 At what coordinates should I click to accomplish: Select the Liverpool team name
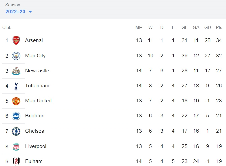point(36,146)
